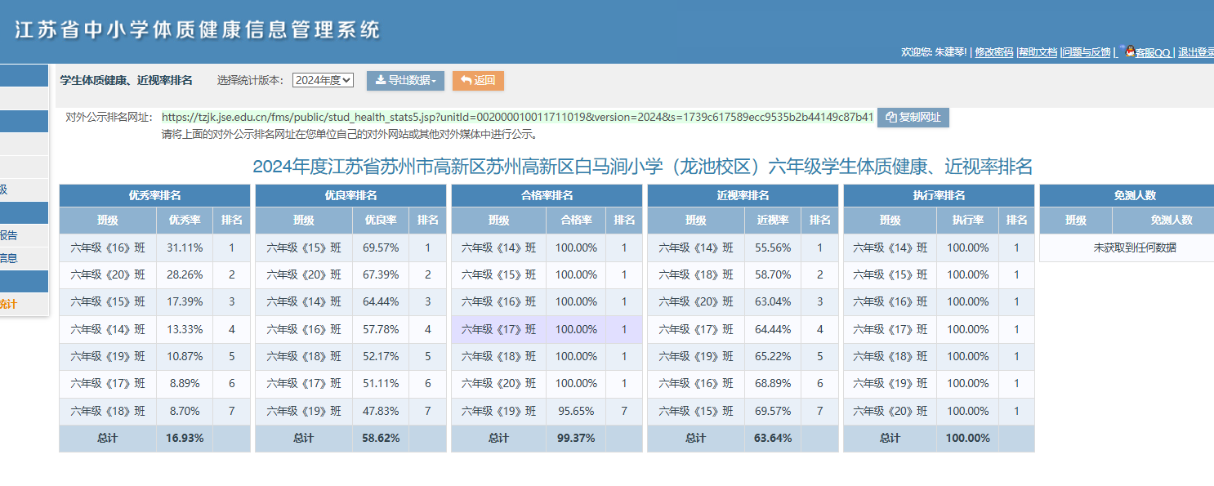The height and width of the screenshot is (486, 1214).
Task: Select 六年级《16》班 row in 优秀率排名 table
Action: (x=154, y=247)
